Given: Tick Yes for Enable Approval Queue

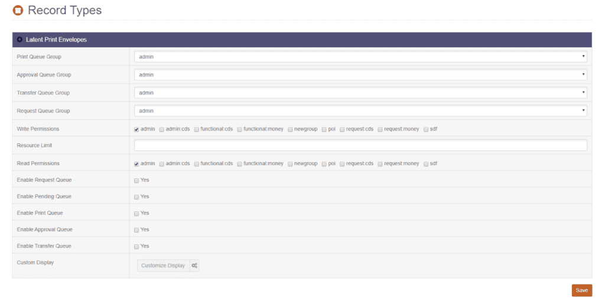Looking at the screenshot, I should (136, 230).
